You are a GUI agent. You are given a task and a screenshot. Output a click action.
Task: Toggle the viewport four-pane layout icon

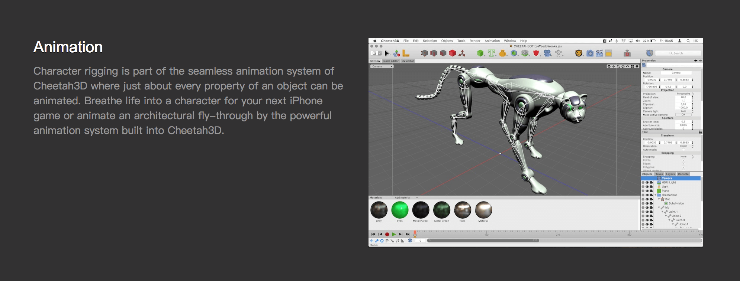632,66
